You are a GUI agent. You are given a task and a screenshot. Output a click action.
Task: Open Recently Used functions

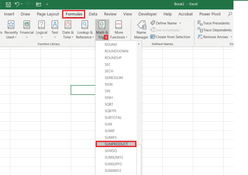pos(11,30)
